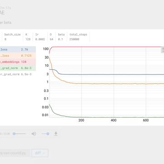Toggle the red _embeddings 128 series
This screenshot has height=164, width=164.
18,62
